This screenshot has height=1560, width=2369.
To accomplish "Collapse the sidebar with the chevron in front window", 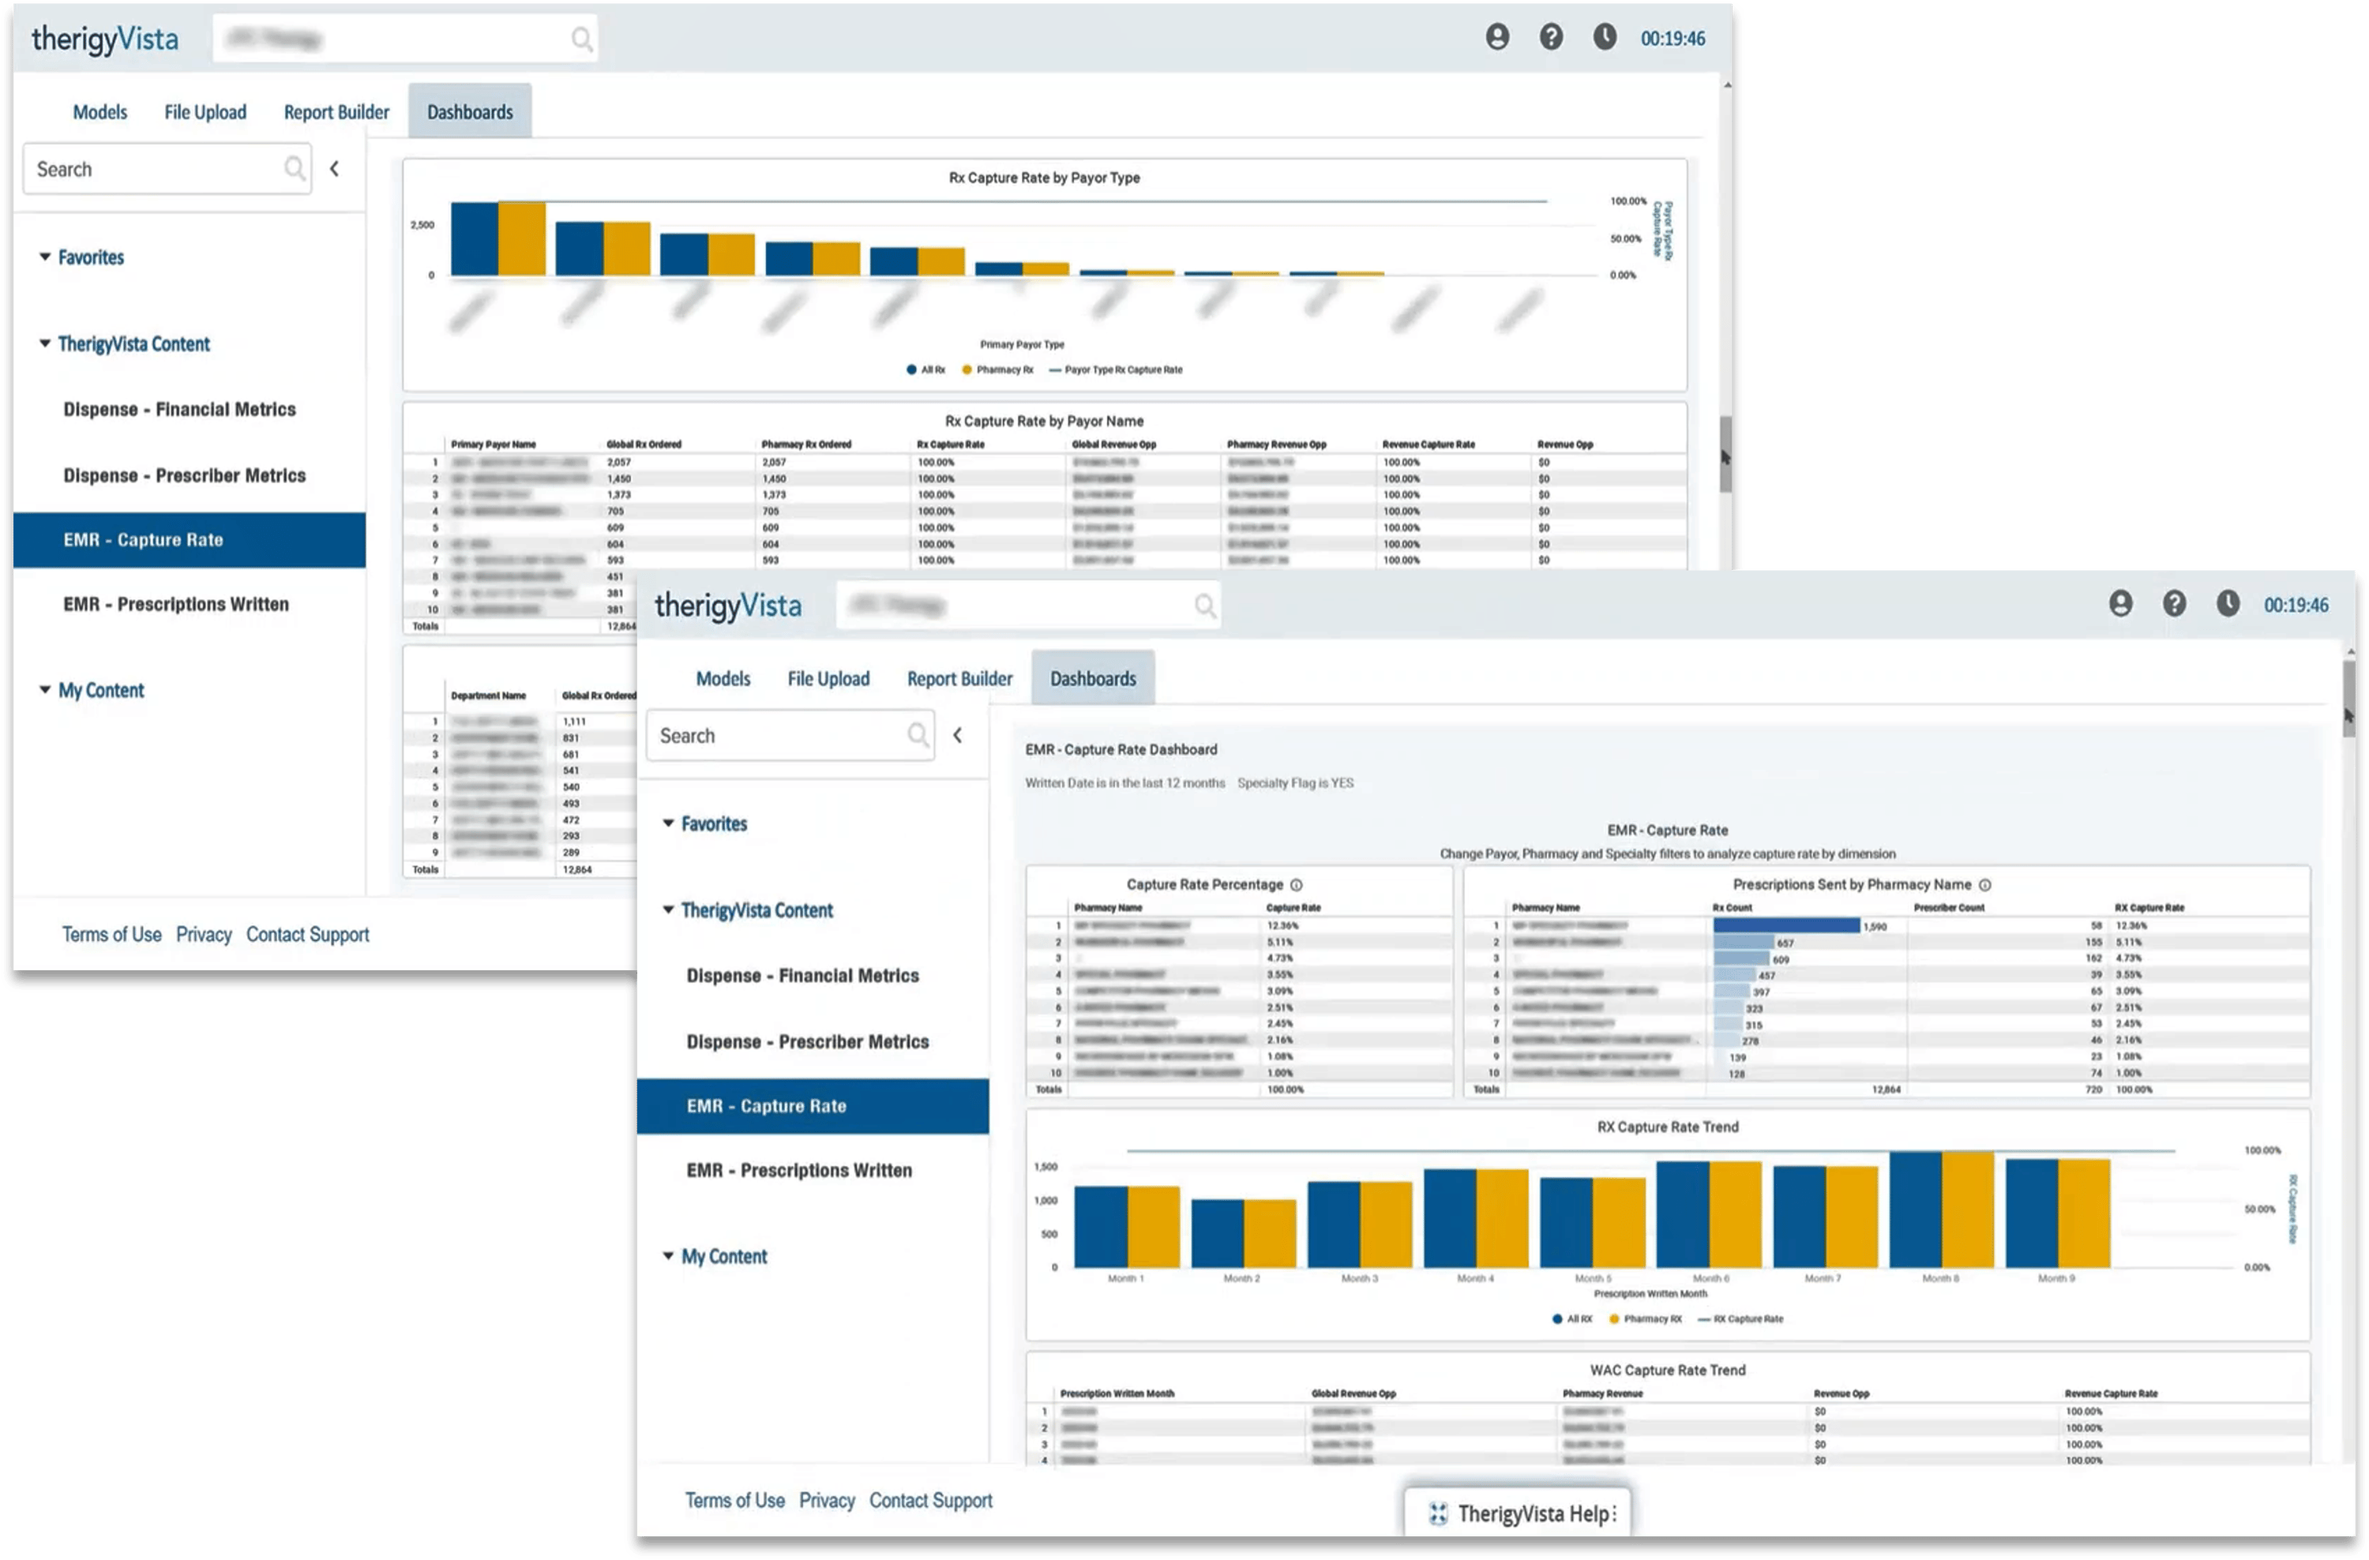I will tap(958, 735).
